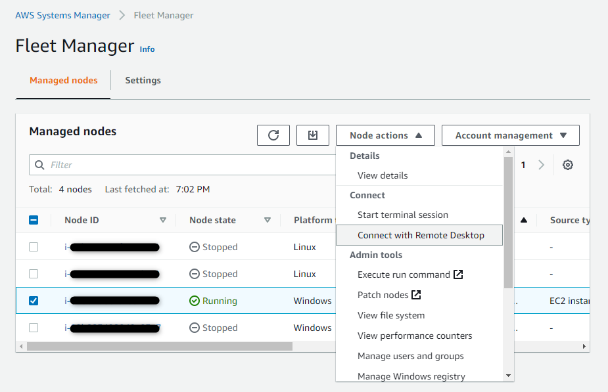The height and width of the screenshot is (392, 608).
Task: Open the Running Windows node ID link
Action: point(112,301)
